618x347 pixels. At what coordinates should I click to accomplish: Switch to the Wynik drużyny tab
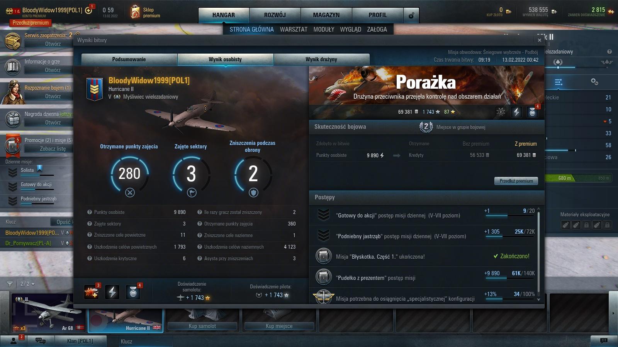[321, 59]
